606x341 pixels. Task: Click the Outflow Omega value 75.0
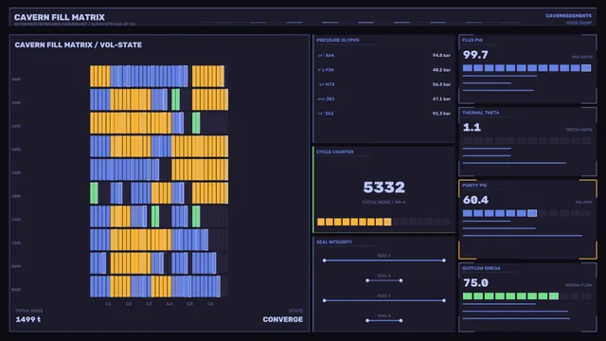point(475,283)
